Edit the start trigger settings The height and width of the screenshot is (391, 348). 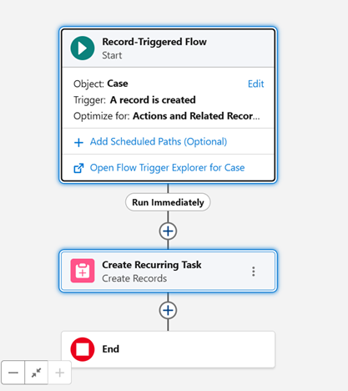coord(255,84)
